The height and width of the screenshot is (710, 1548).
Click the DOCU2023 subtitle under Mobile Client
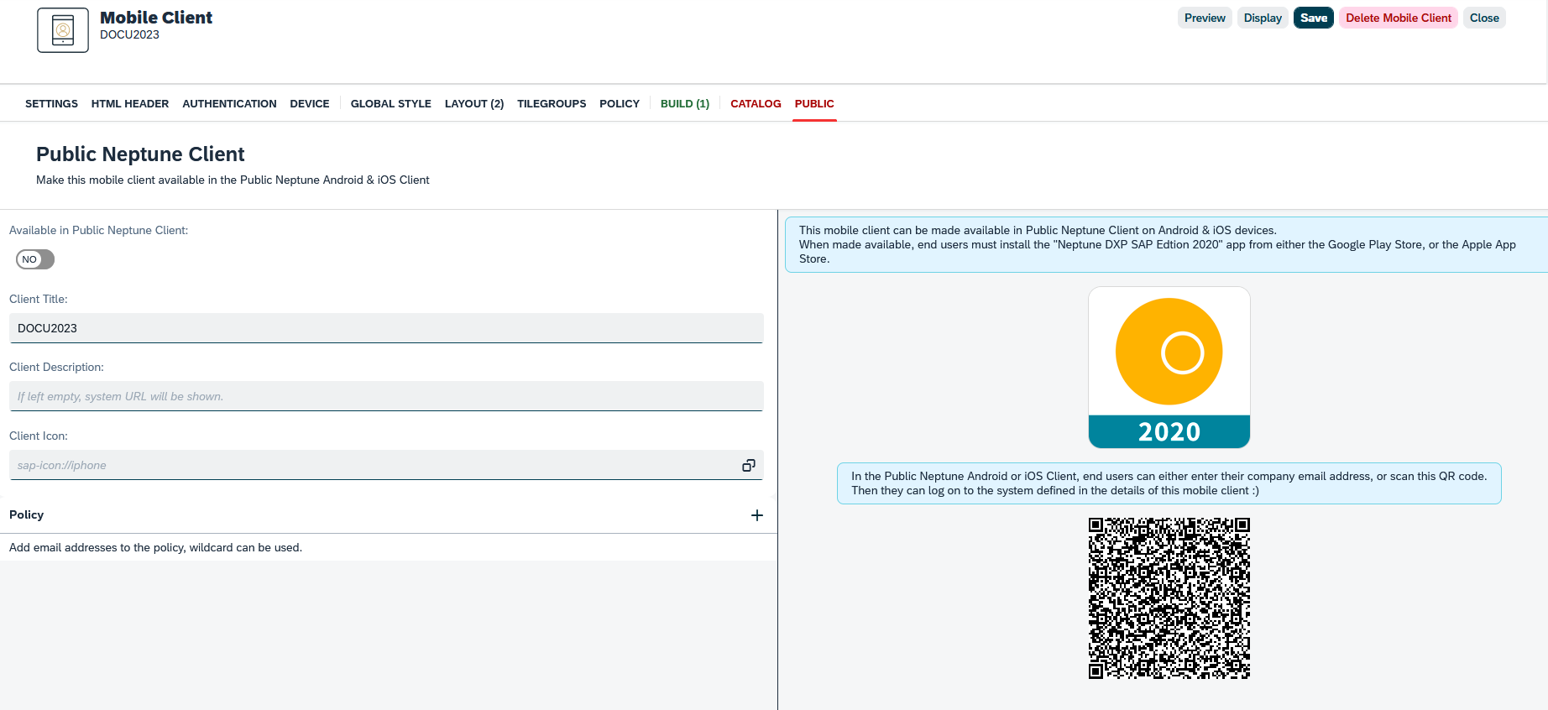[x=129, y=34]
